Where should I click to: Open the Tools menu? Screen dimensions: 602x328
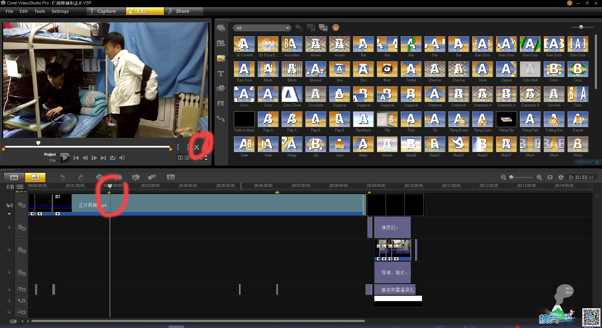[40, 11]
